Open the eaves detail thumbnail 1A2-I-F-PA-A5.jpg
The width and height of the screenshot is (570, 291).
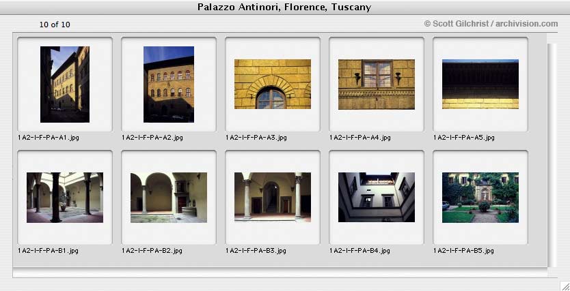pos(480,84)
